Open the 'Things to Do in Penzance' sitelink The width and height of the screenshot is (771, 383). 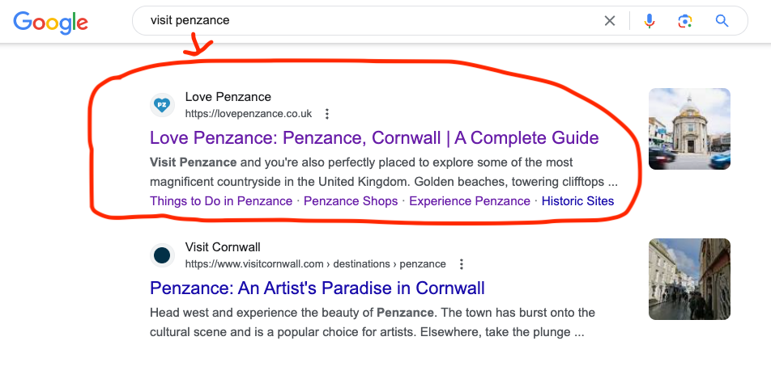[x=221, y=201]
